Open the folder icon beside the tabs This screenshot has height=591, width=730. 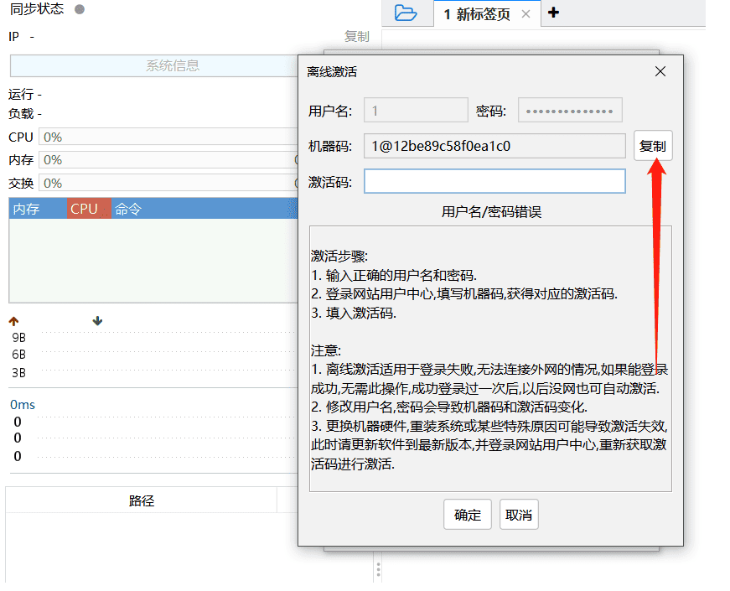pos(406,13)
